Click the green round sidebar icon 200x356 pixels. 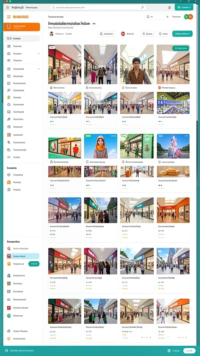point(9,316)
